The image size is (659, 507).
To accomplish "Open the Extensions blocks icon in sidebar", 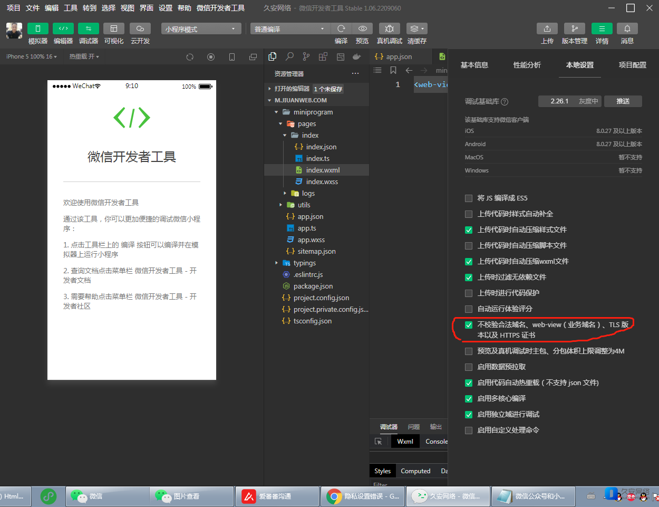I will [x=323, y=56].
